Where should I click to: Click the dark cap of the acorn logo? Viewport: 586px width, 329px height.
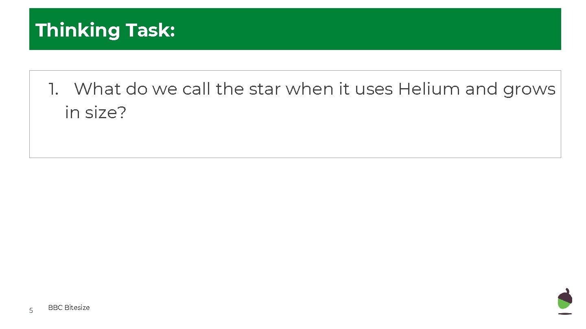click(x=564, y=295)
